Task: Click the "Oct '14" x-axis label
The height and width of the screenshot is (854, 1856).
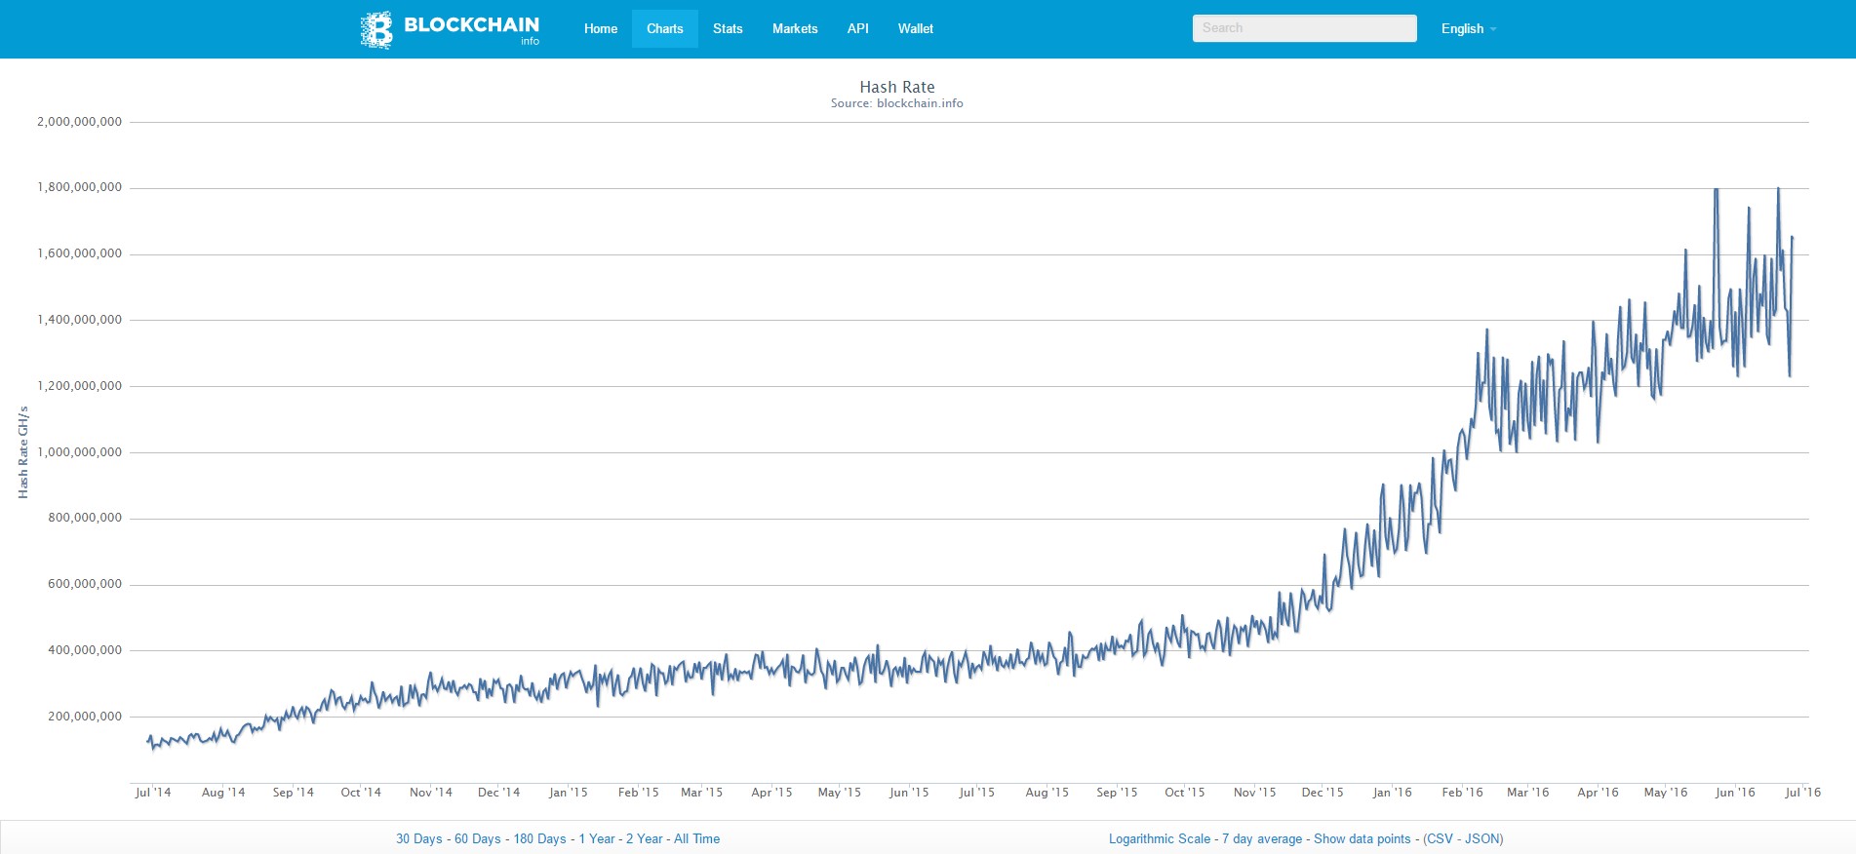Action: (361, 793)
